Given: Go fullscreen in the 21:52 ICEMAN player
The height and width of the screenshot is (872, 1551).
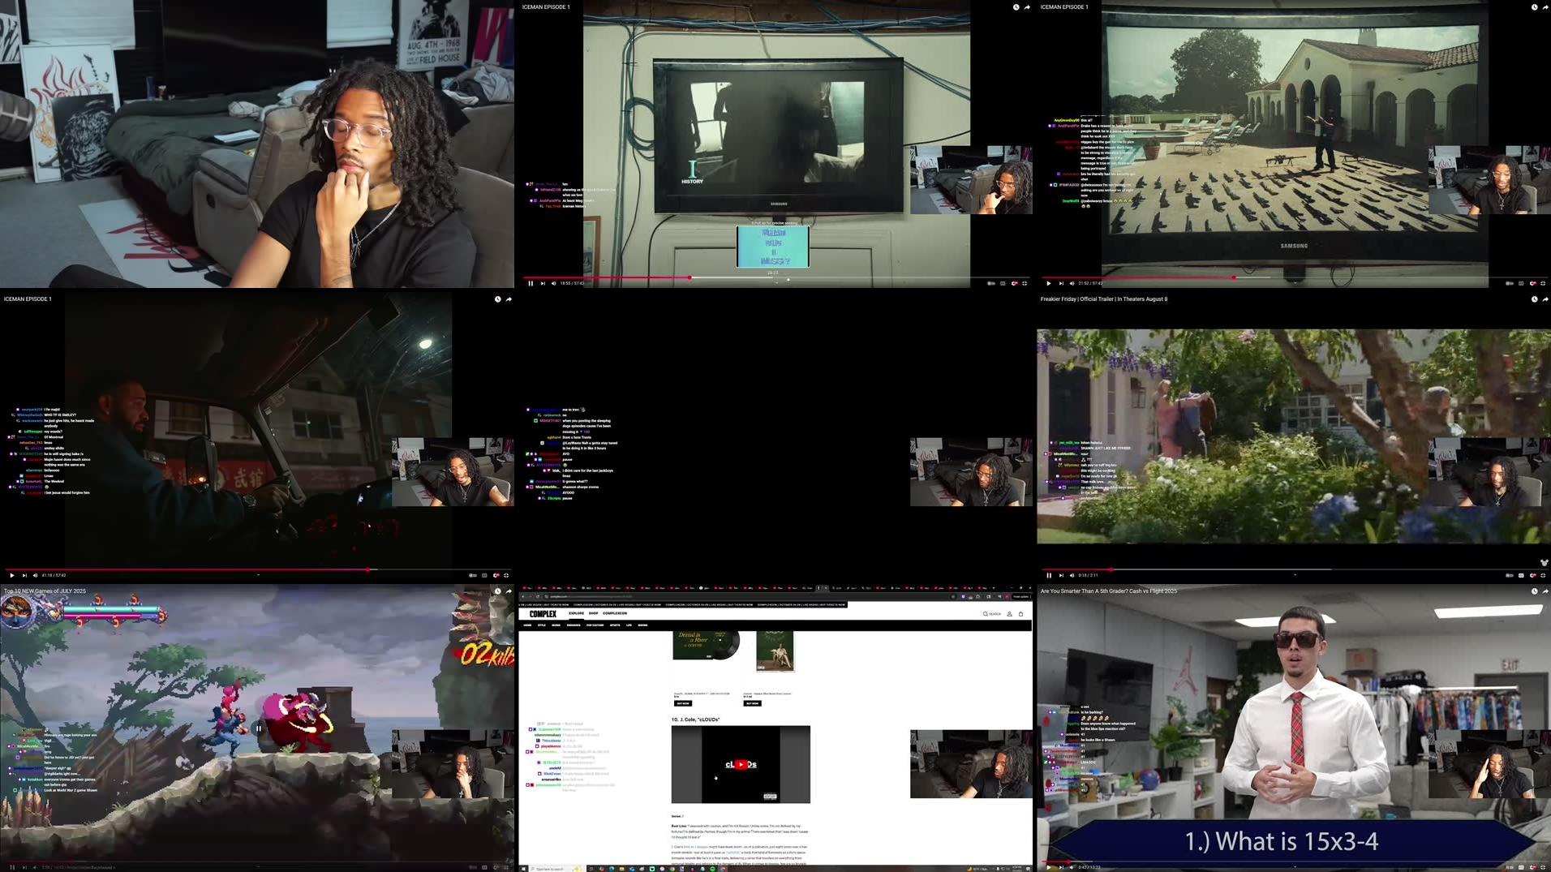Looking at the screenshot, I should [x=1543, y=283].
